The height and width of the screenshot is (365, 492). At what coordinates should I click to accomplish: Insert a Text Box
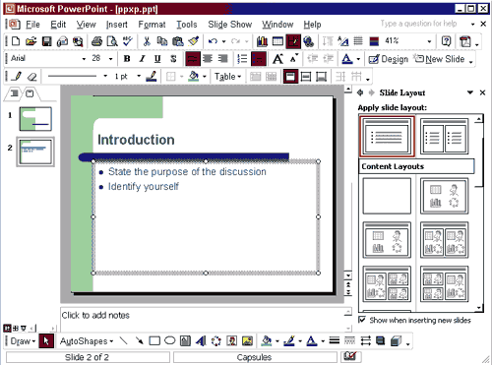(185, 341)
